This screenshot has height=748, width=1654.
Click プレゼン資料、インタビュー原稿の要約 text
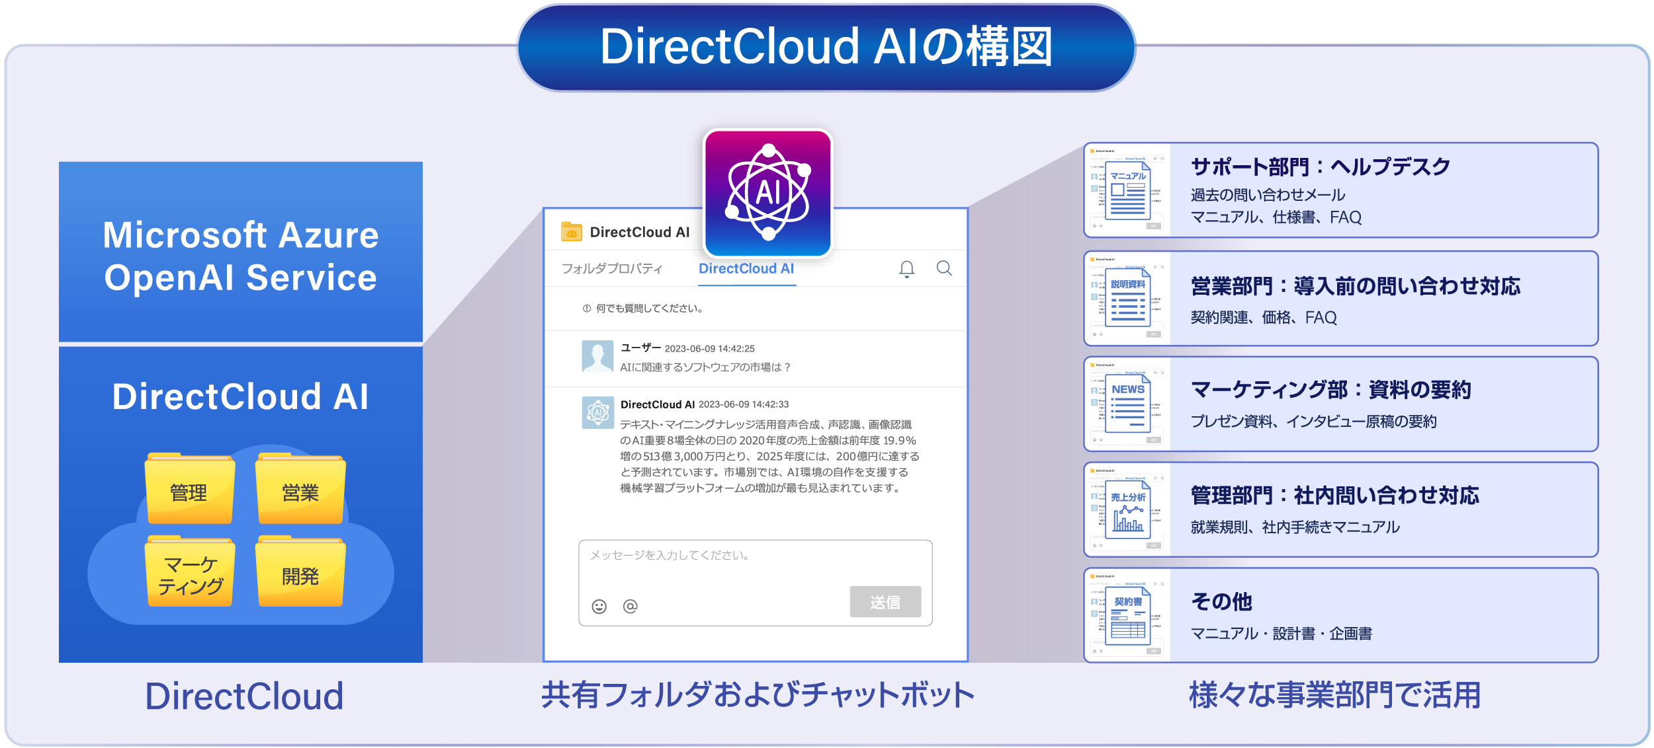tap(1314, 422)
